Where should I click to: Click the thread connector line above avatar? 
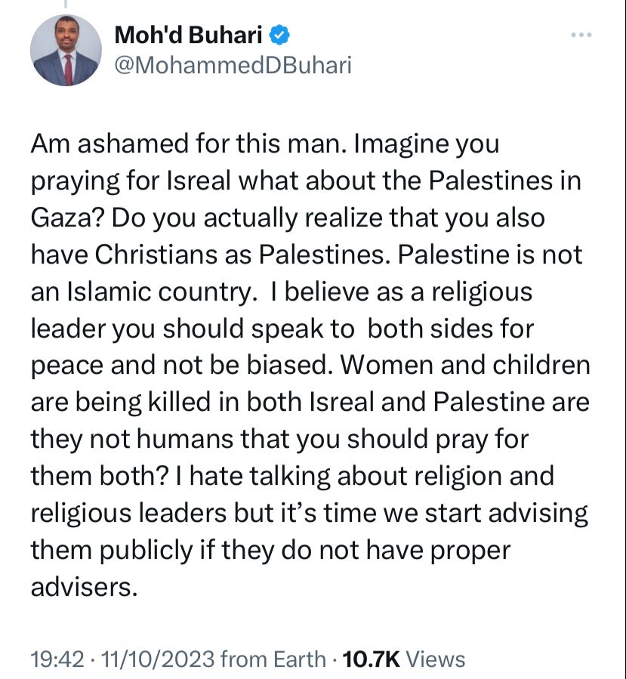[66, 4]
